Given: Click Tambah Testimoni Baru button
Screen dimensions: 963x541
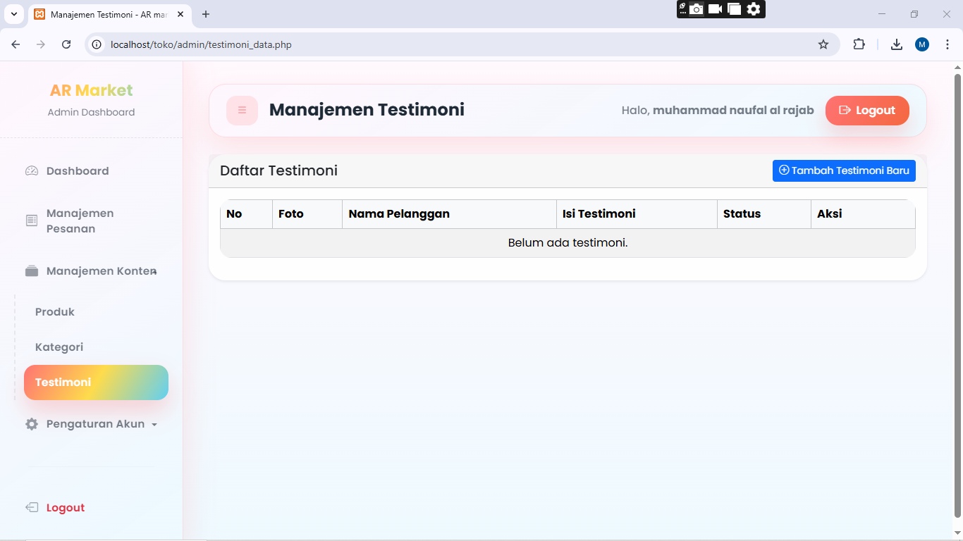Looking at the screenshot, I should click(x=843, y=170).
